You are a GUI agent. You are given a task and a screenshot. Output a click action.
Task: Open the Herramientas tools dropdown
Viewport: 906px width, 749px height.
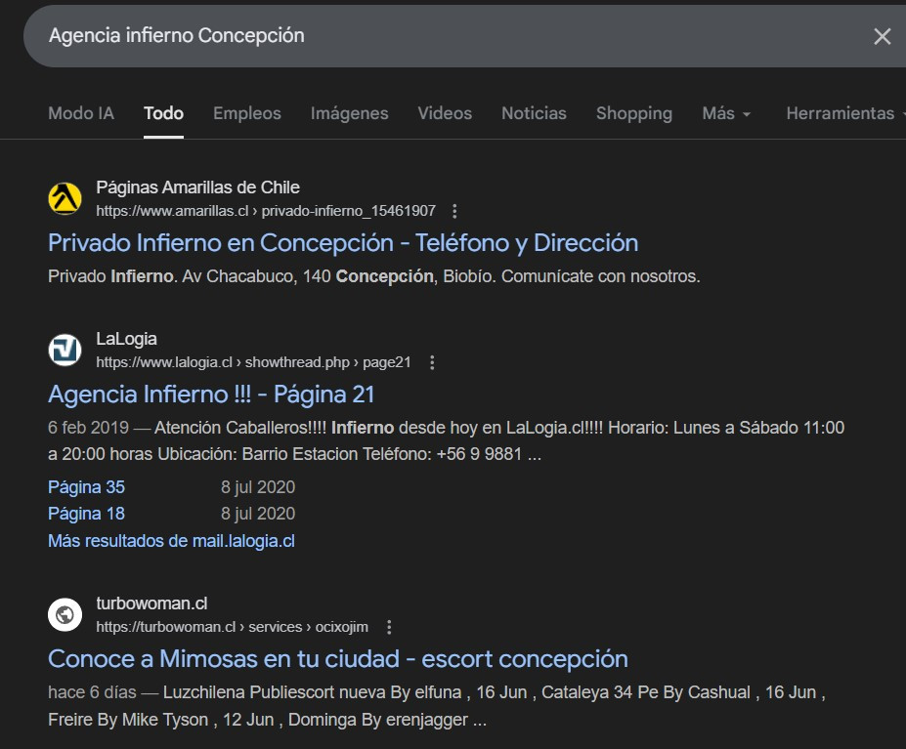pos(845,113)
